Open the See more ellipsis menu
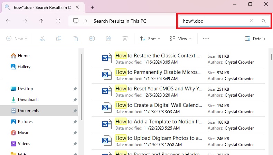Screen dimensions: 273x155 tap(206, 38)
